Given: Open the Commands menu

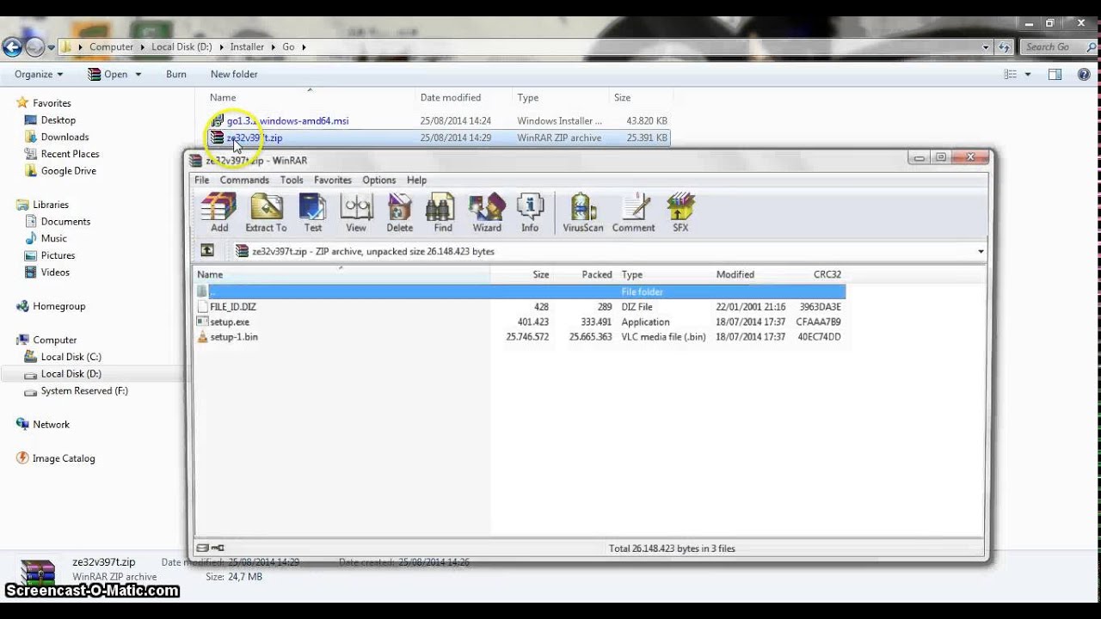Looking at the screenshot, I should coord(244,181).
